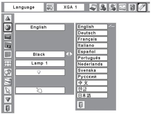Viewport: 151px width, 114px height.
Task: Open the PC adjust laptop icon
Action: (93, 7)
